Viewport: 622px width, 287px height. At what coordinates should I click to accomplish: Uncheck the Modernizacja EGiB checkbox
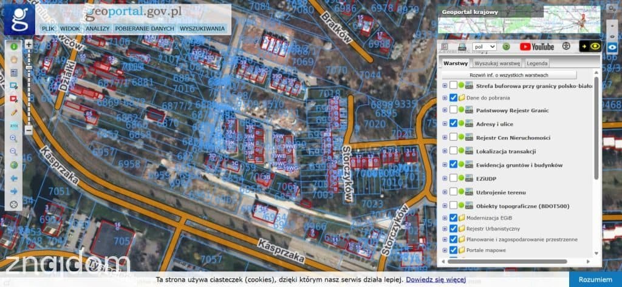[453, 218]
